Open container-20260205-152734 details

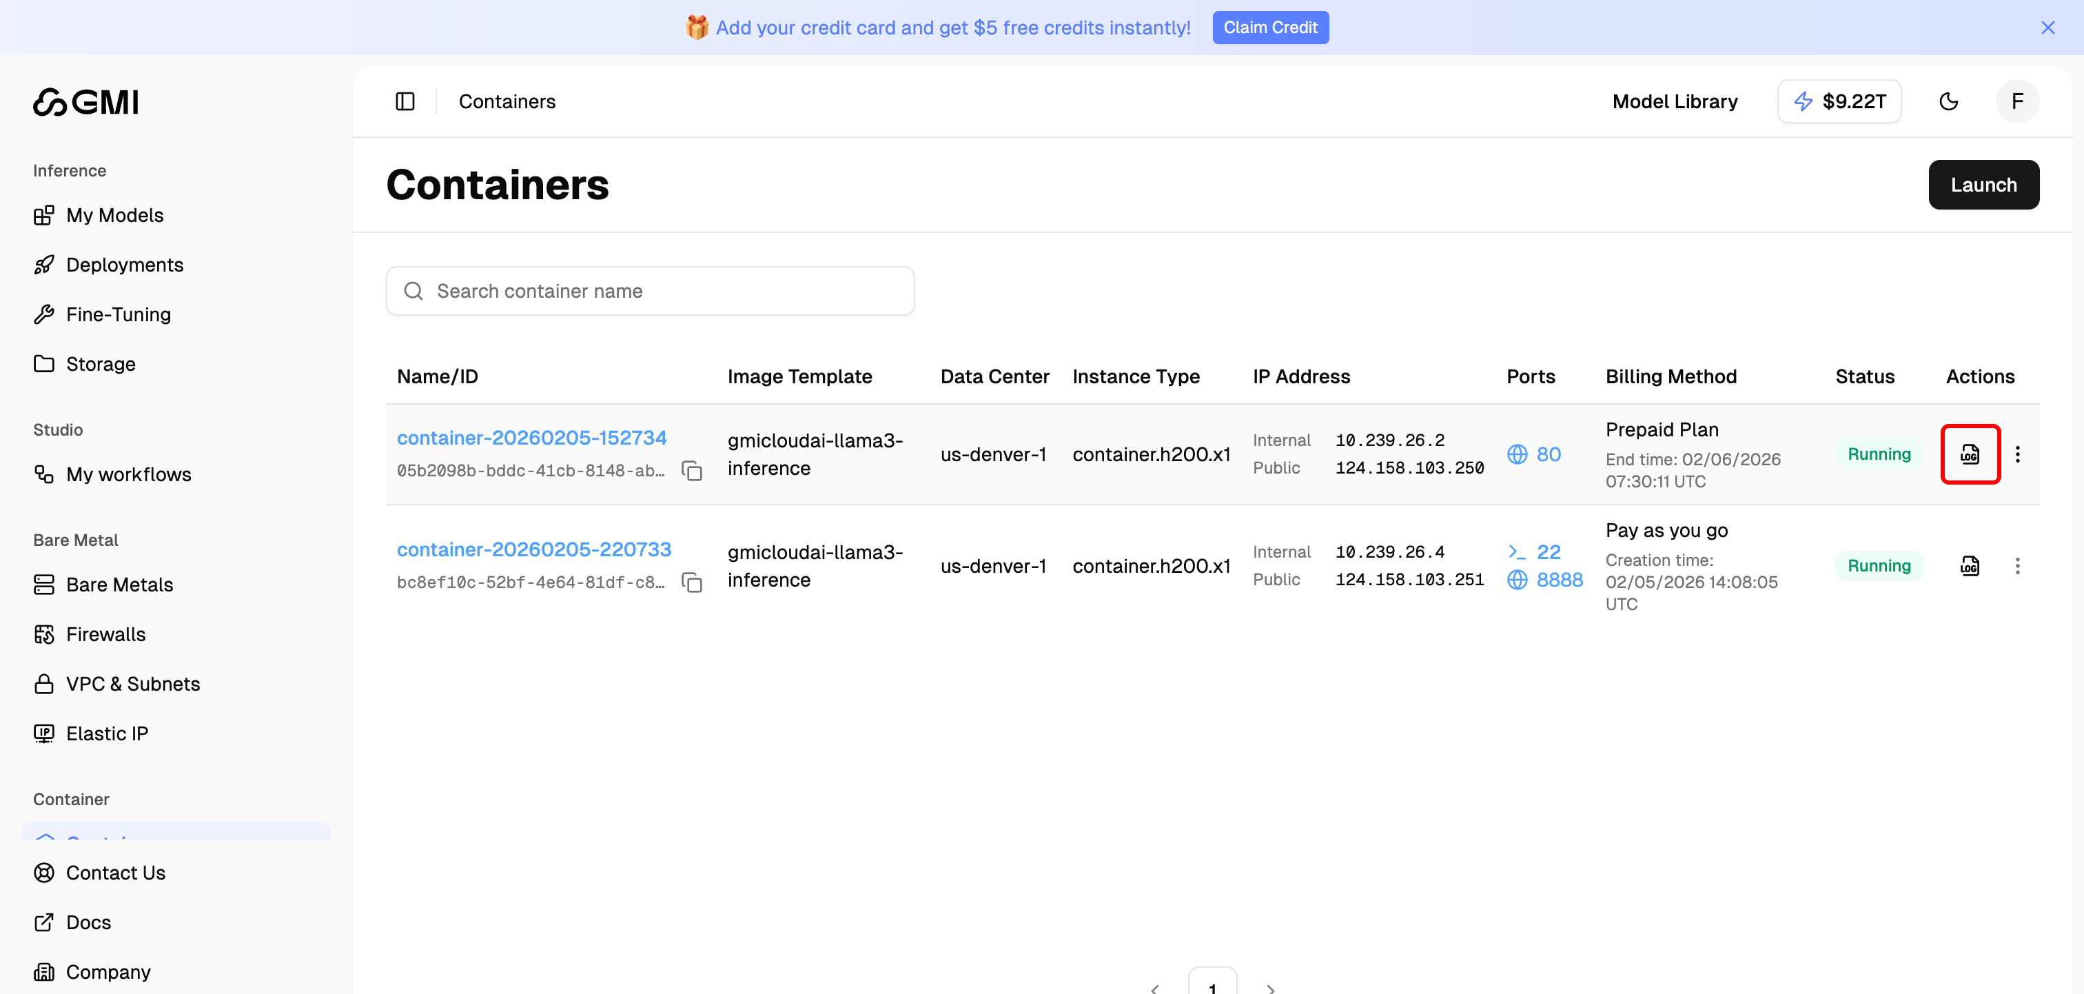(531, 437)
